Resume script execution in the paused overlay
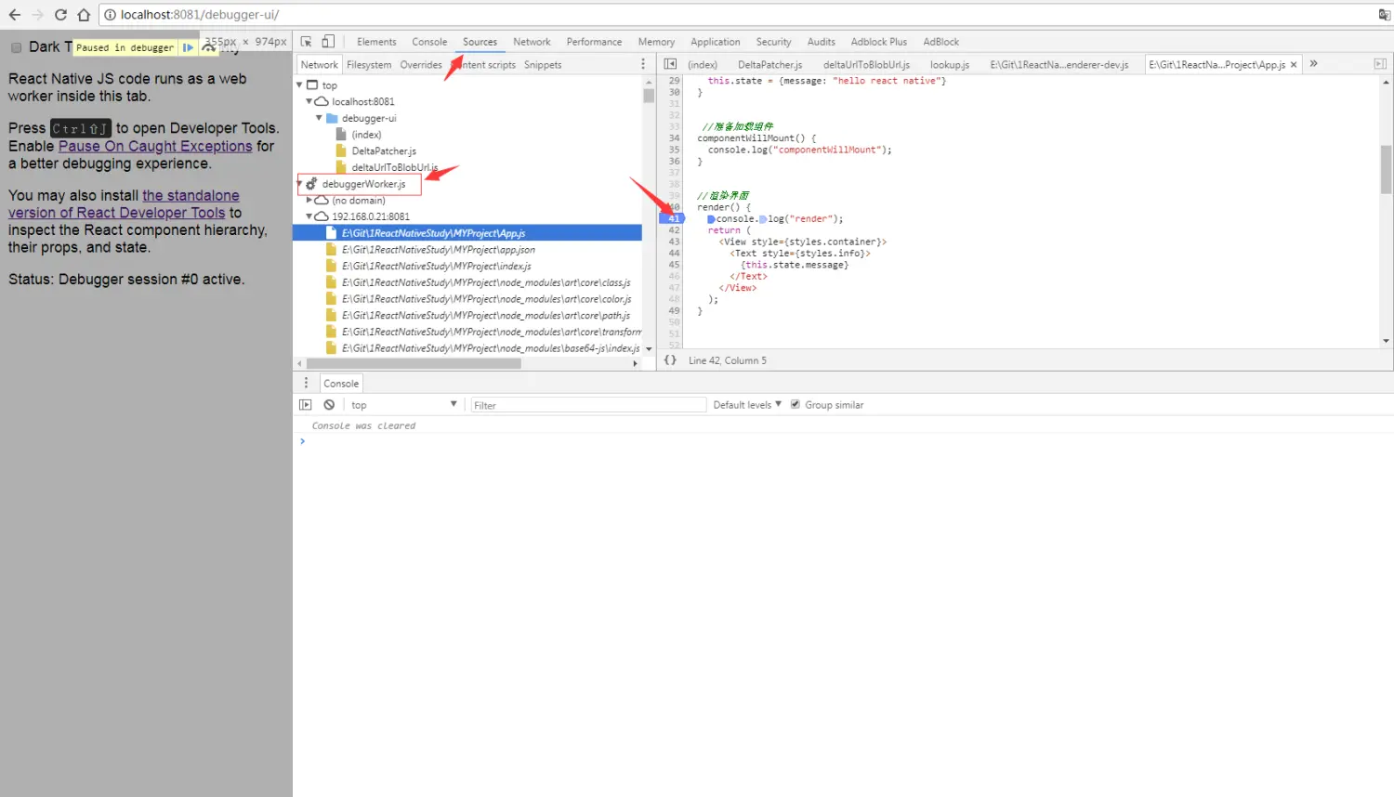 point(189,47)
